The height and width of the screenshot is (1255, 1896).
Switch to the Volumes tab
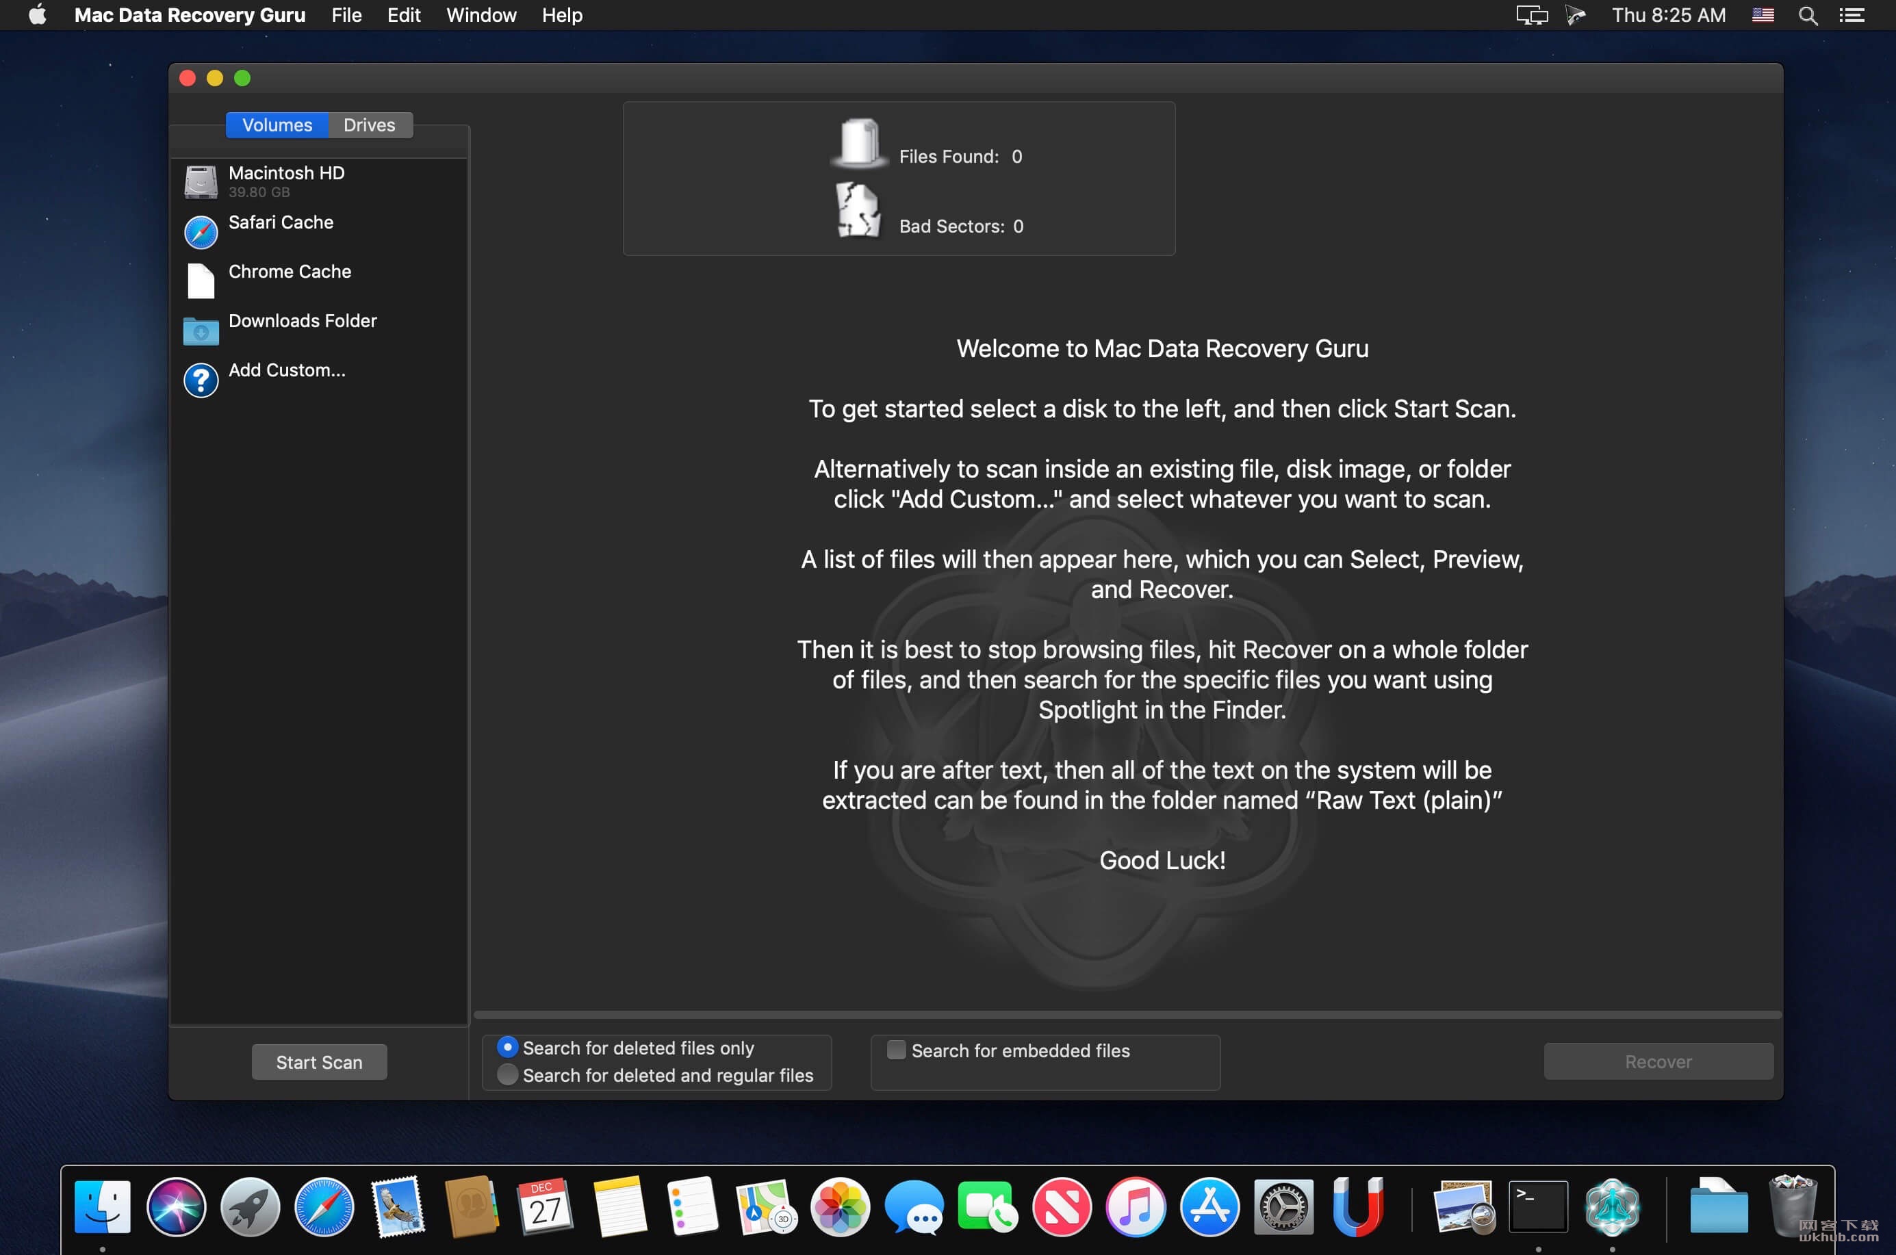[277, 125]
